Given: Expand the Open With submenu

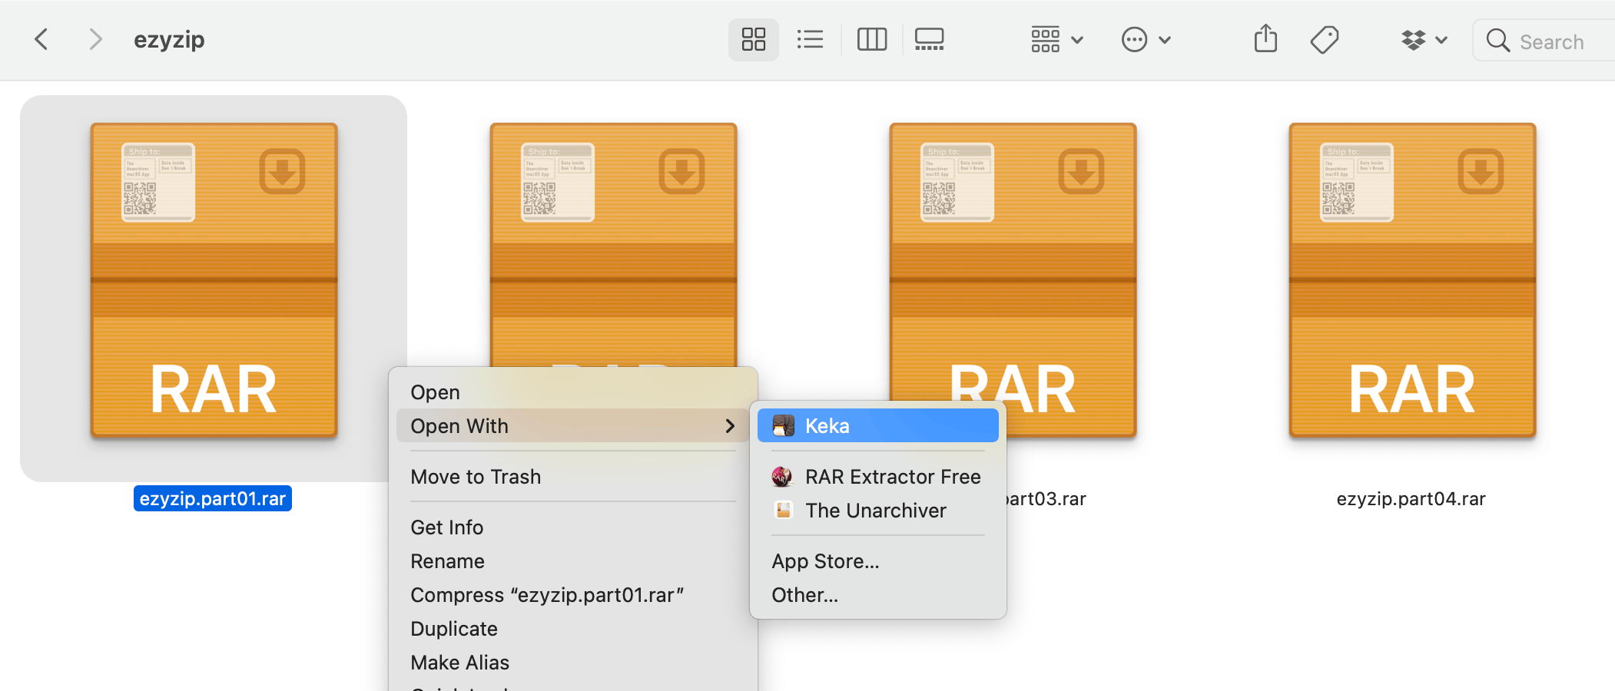Looking at the screenshot, I should tap(572, 425).
